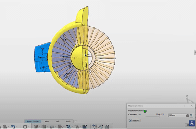Click the help question mark in Mechanism Player
Viewport: 196px width, 129px height.
pos(185,106)
